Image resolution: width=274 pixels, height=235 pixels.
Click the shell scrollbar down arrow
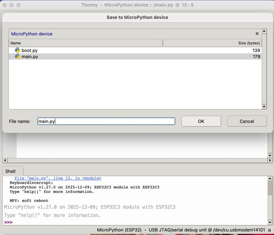point(270,222)
